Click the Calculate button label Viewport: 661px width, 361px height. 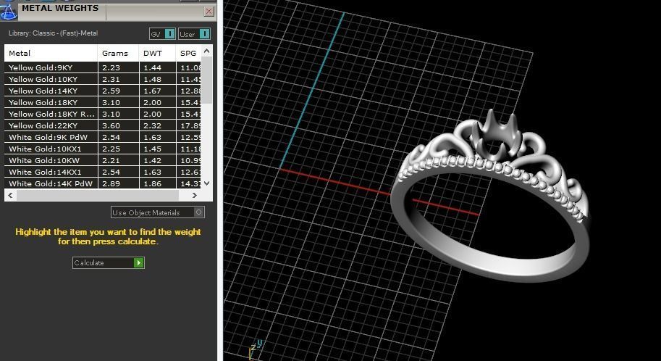[x=89, y=262]
